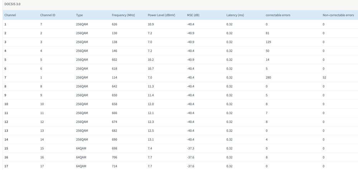Screen dimensions: 358x170
Task: Click the correctable errors column header
Action: point(278,15)
